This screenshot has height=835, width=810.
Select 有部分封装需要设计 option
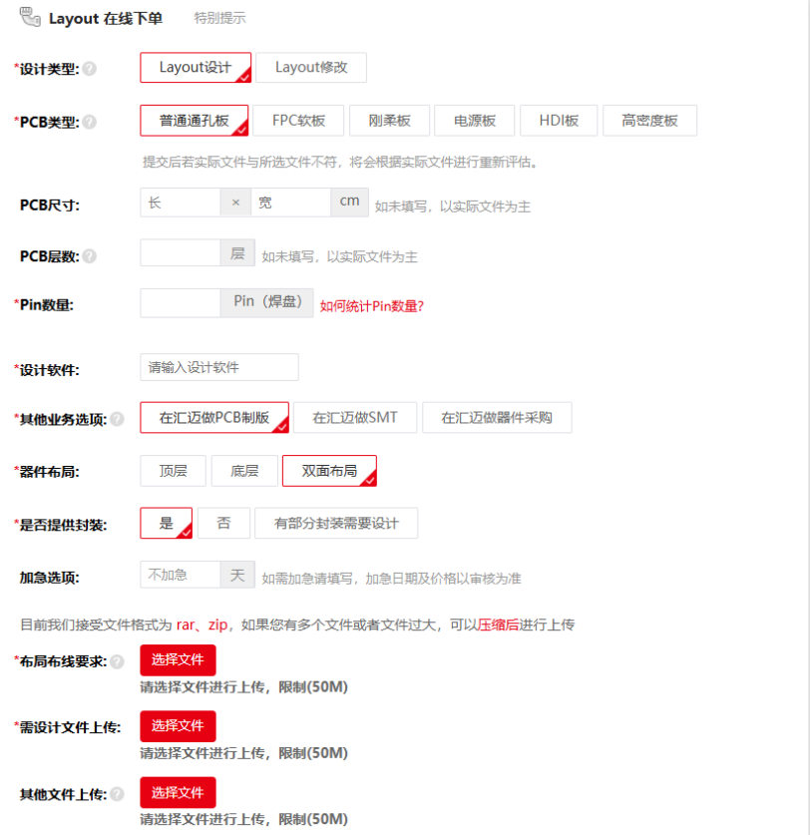(x=336, y=524)
